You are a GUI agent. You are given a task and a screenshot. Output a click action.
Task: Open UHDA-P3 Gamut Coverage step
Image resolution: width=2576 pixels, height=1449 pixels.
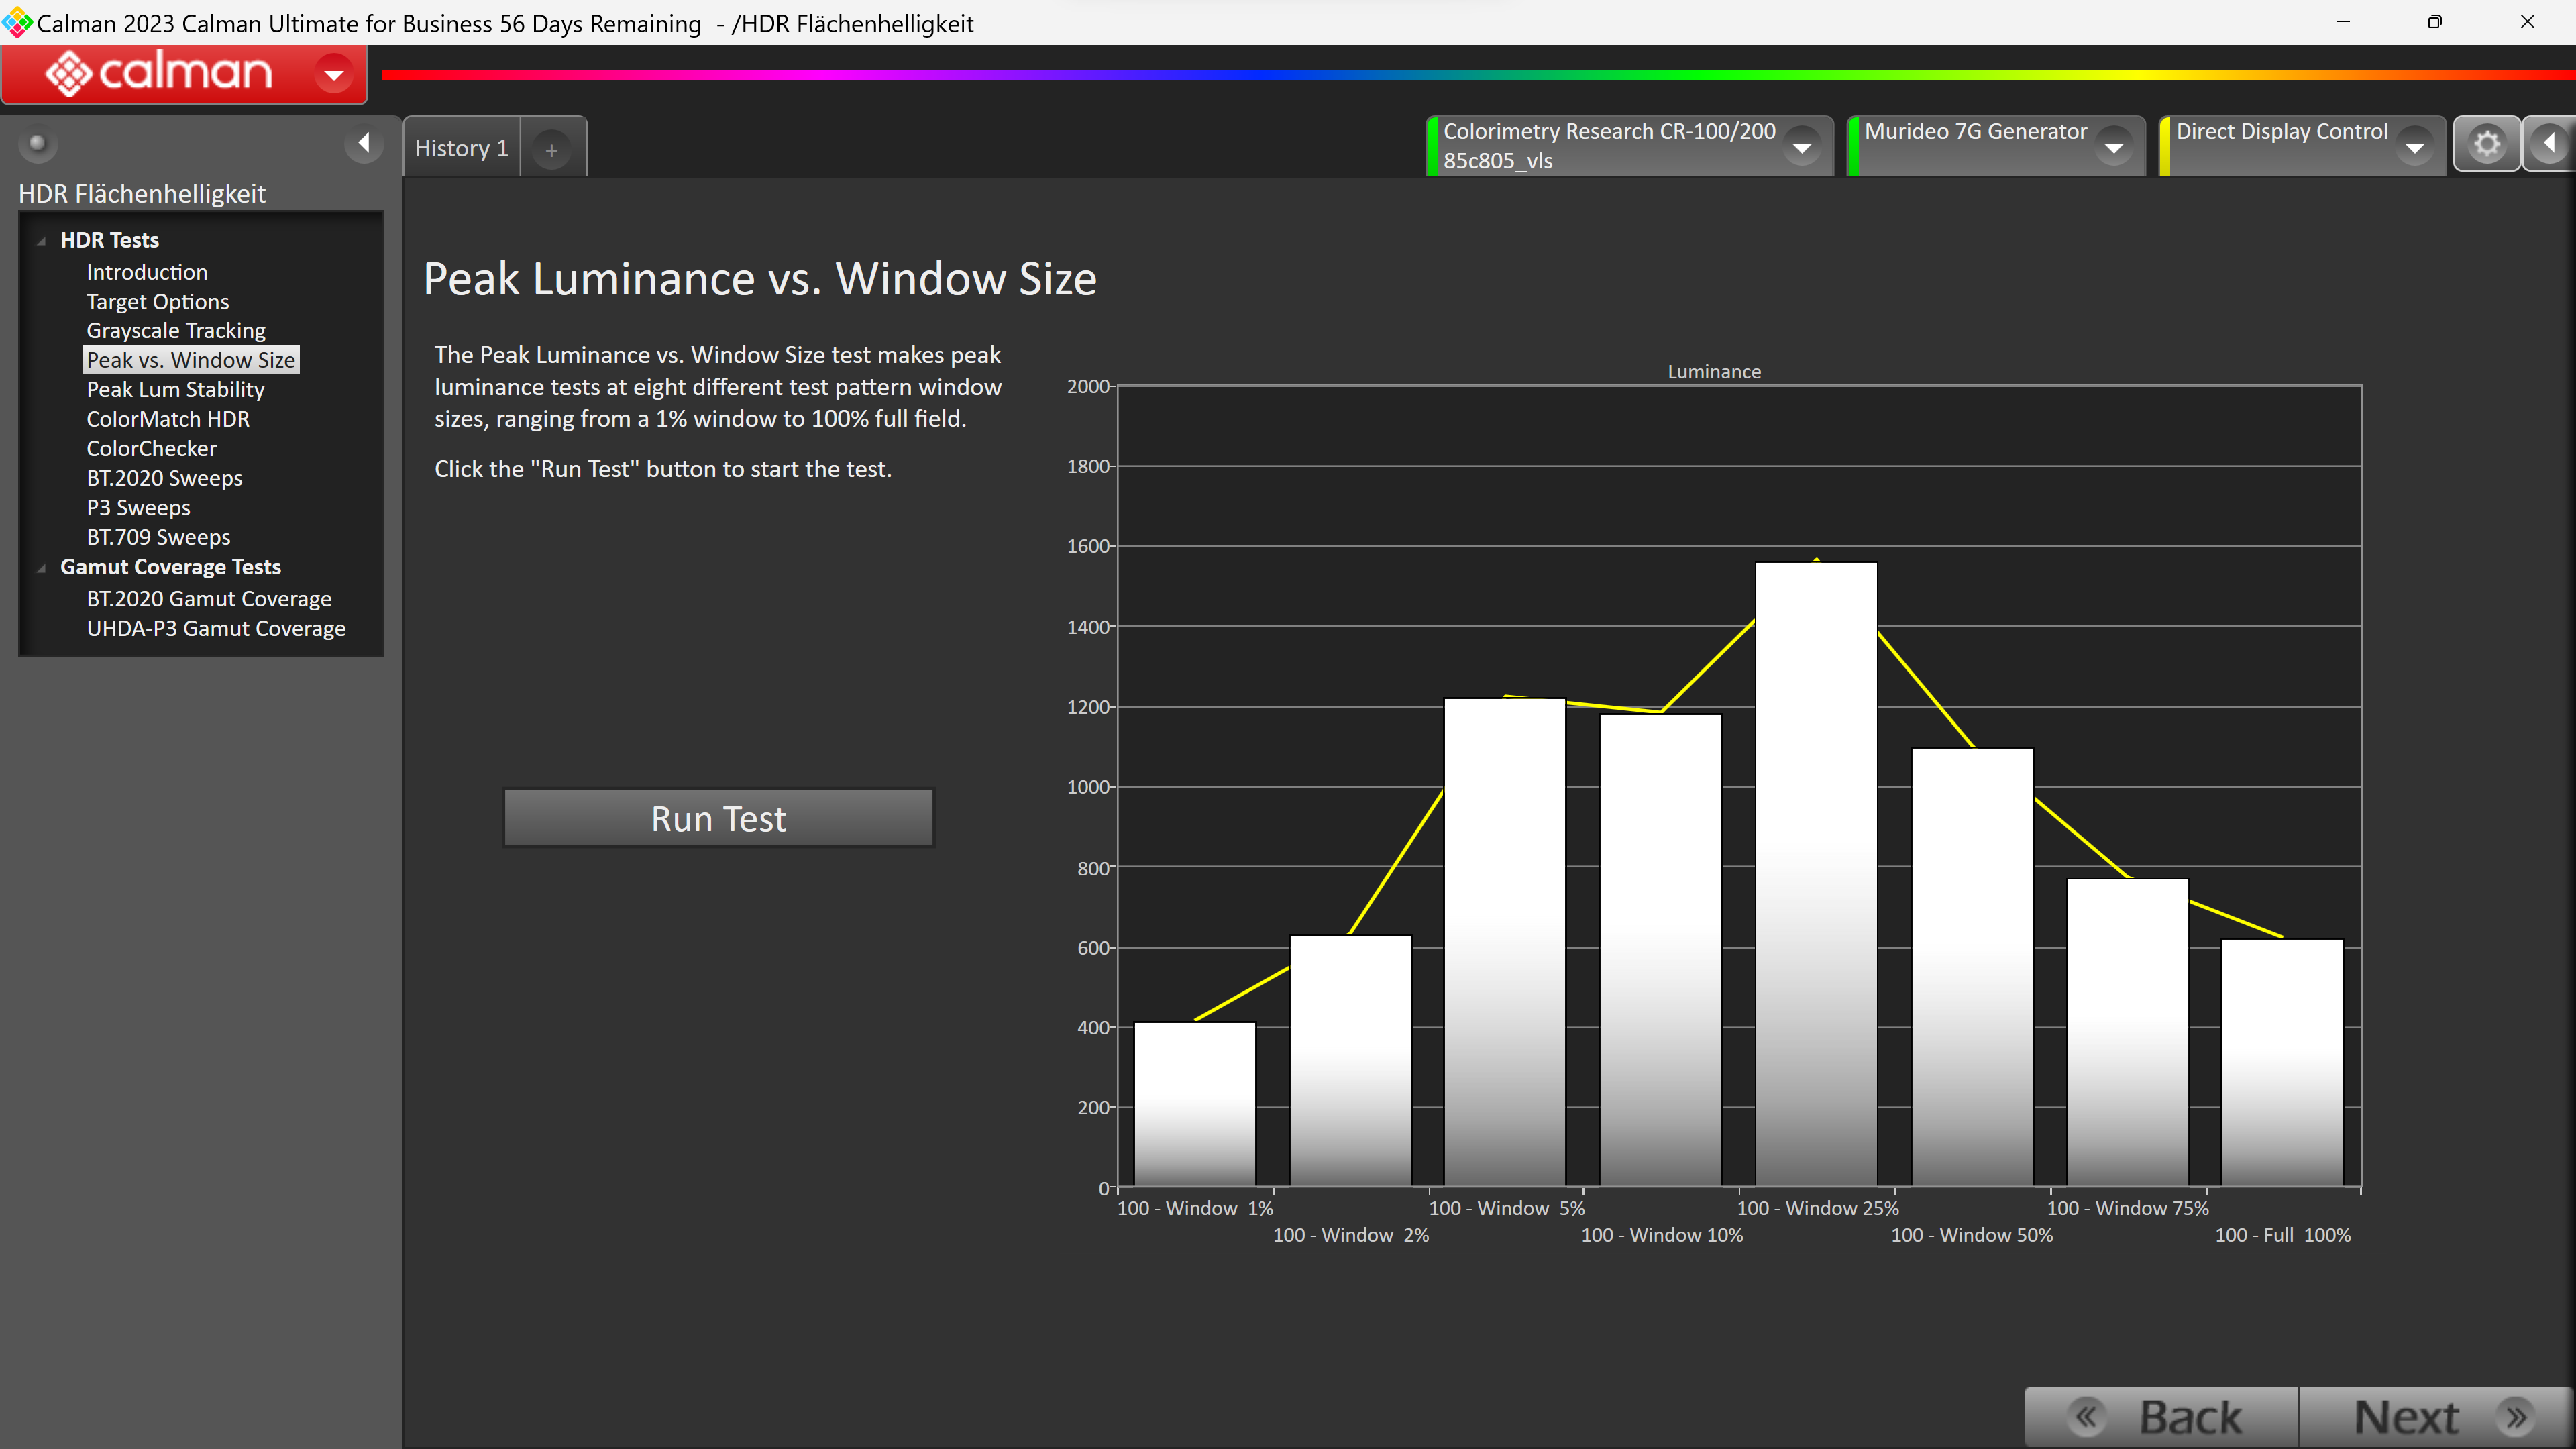point(215,628)
